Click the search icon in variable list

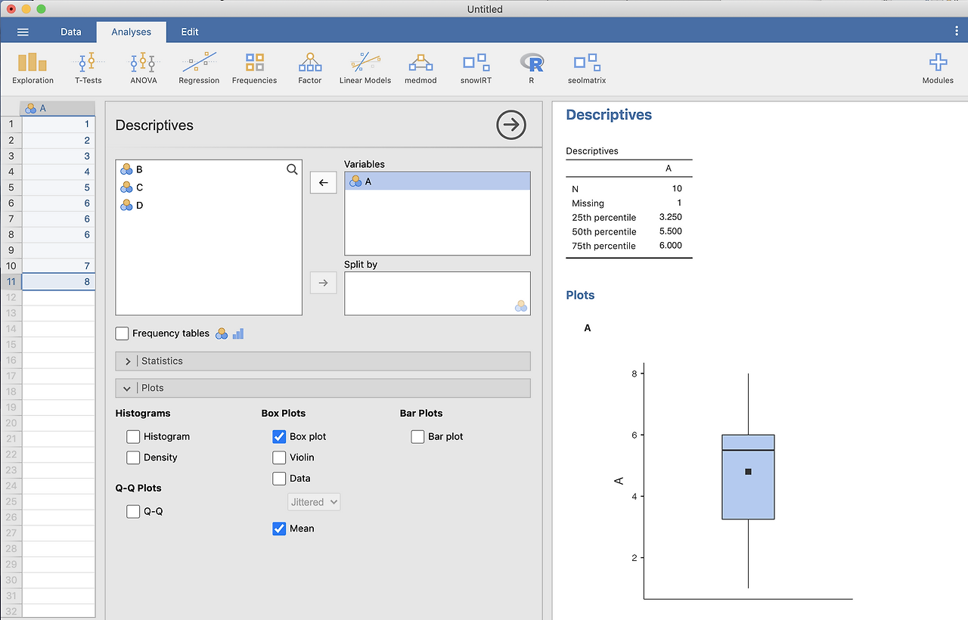(x=292, y=169)
